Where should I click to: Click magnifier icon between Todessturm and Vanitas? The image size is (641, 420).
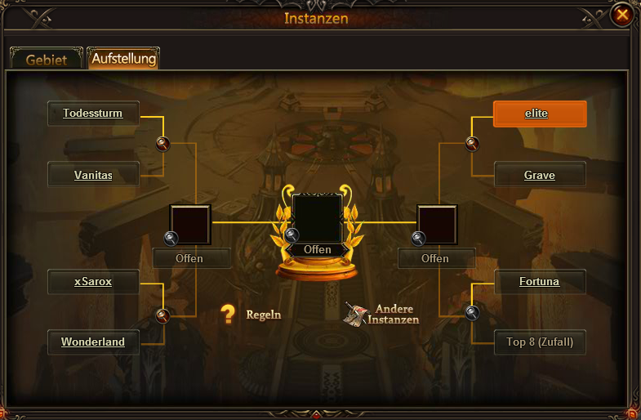pos(162,144)
